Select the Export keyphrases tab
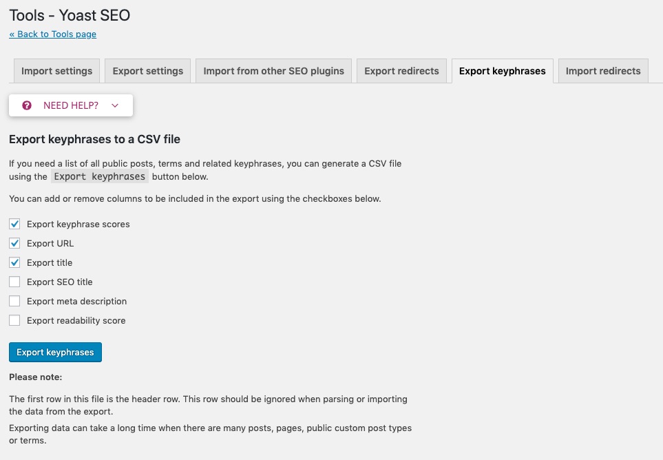The width and height of the screenshot is (663, 460). tap(502, 71)
